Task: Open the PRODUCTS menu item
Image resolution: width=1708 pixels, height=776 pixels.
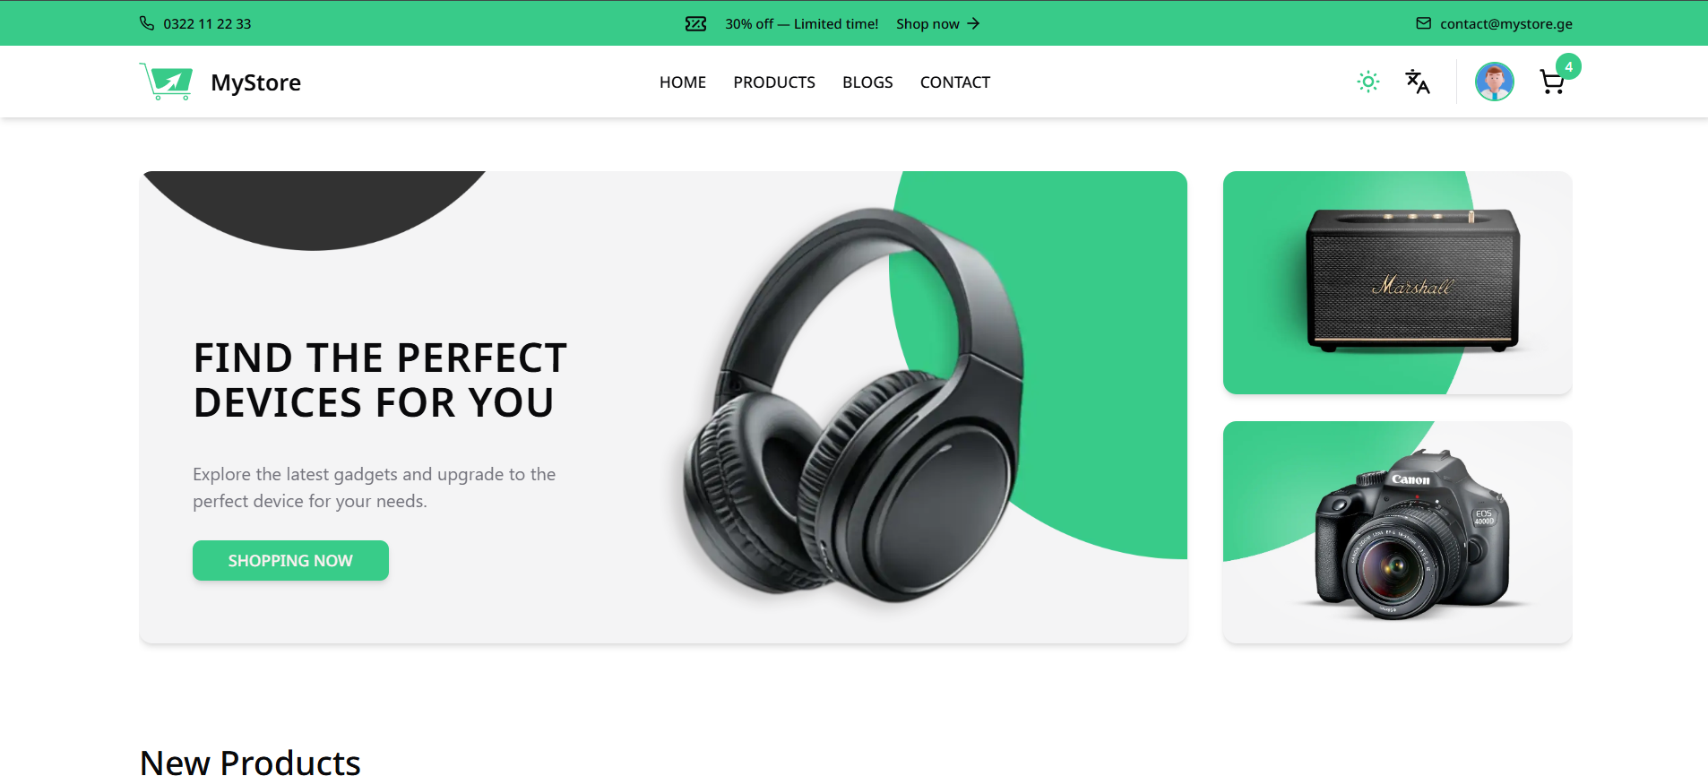Action: pyautogui.click(x=774, y=82)
